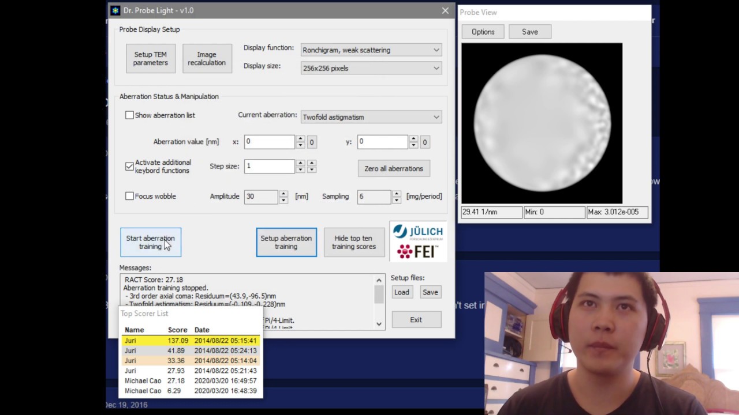The height and width of the screenshot is (415, 739).
Task: Click the "Max: 3.012e-005" status field
Action: (x=617, y=212)
